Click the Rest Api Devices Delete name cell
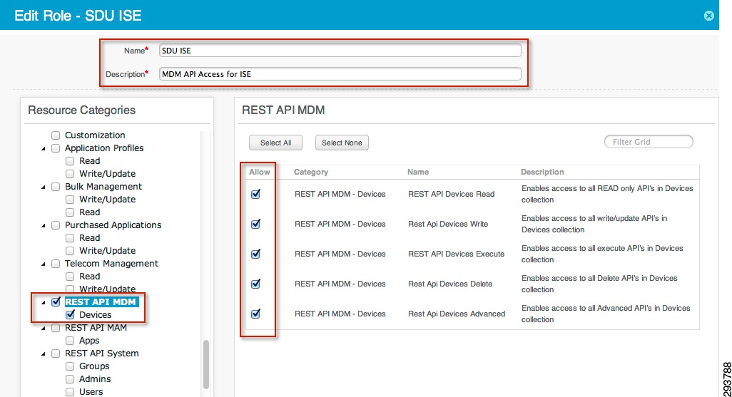Image resolution: width=732 pixels, height=397 pixels. coord(450,284)
